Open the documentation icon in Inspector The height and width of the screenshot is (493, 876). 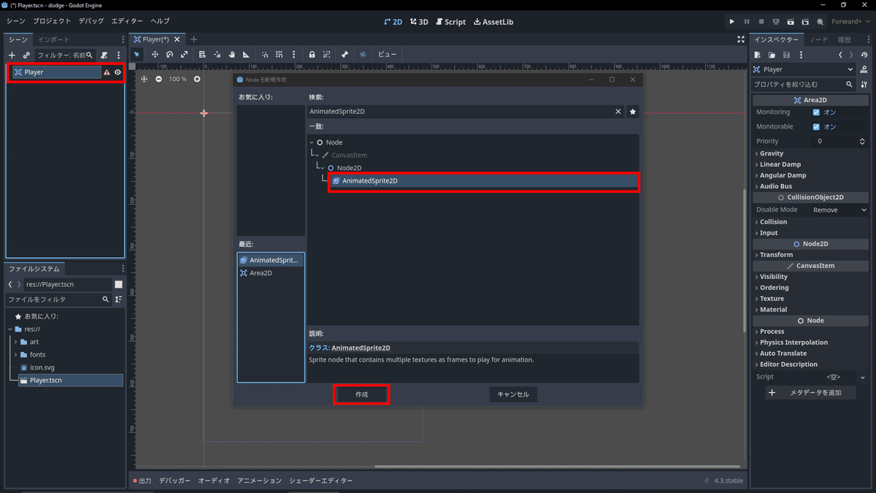click(863, 69)
